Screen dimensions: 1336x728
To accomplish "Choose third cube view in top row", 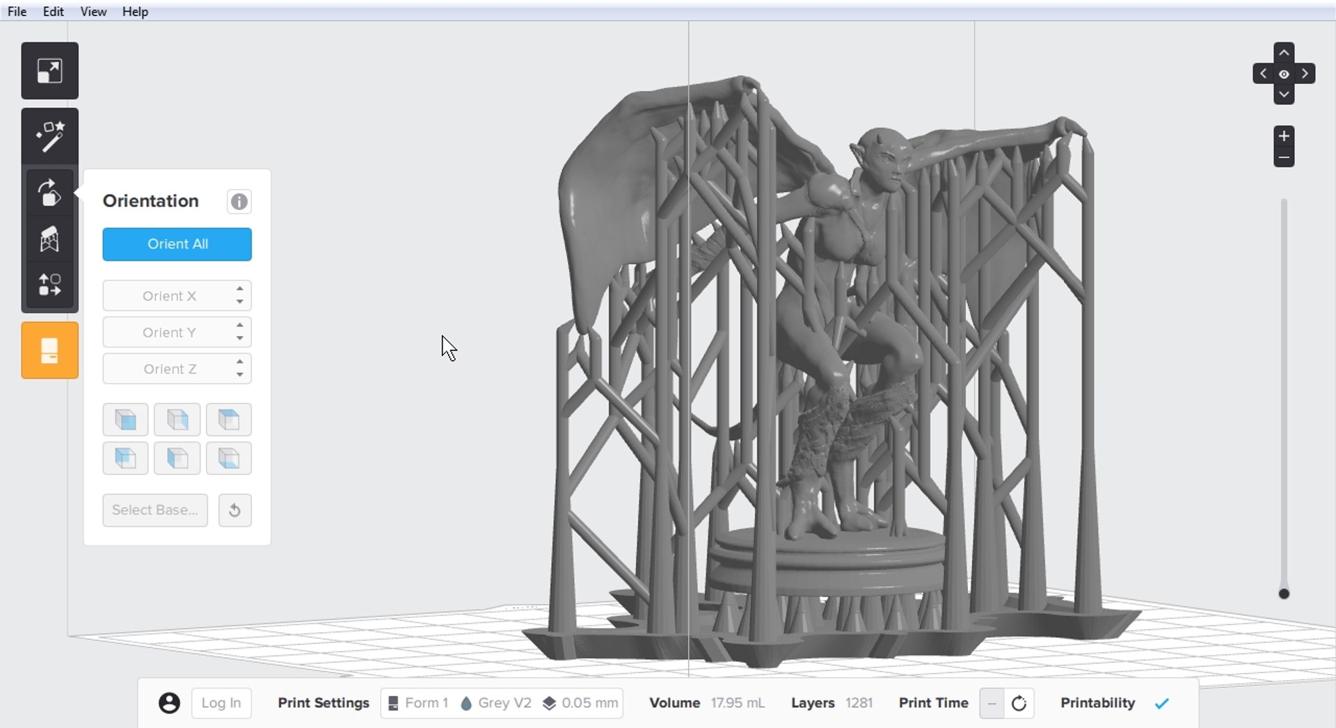I will pyautogui.click(x=229, y=420).
